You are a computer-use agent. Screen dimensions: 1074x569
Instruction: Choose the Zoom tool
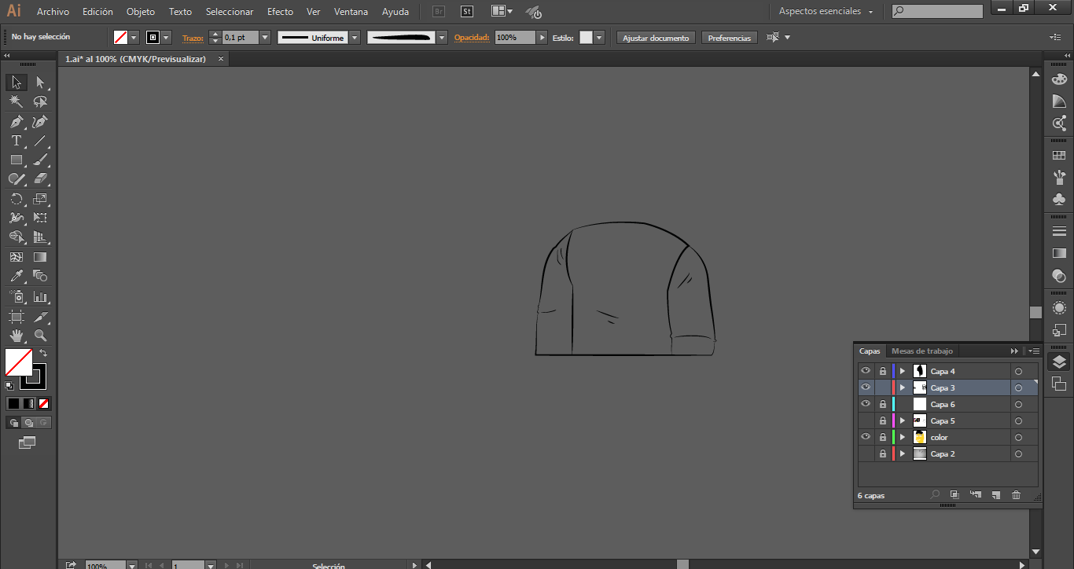coord(40,336)
